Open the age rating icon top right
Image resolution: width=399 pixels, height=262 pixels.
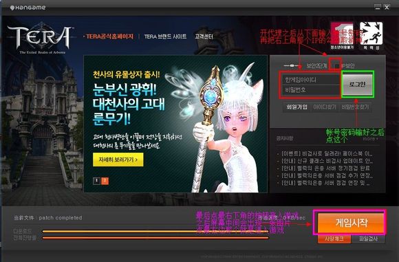tap(342, 36)
